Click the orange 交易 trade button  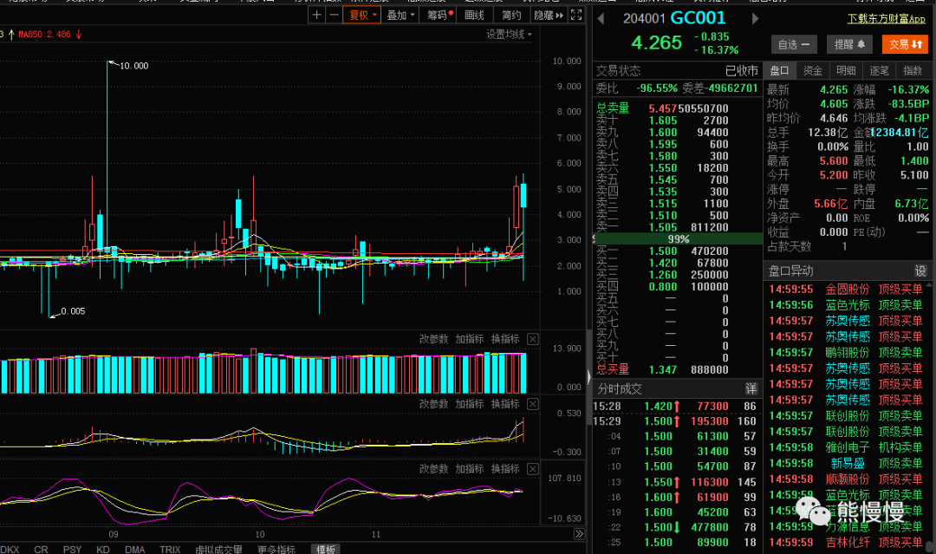906,44
